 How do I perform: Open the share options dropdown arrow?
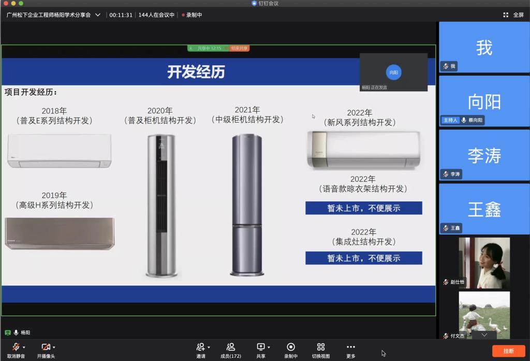coord(269,348)
